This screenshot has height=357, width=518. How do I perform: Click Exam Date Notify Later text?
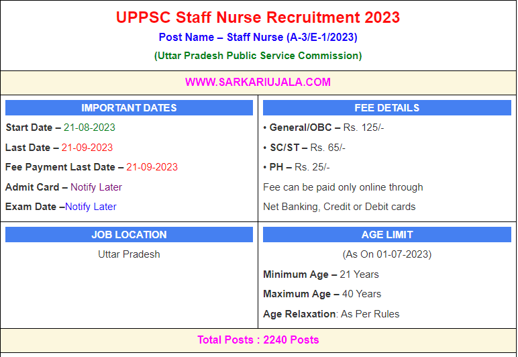[91, 207]
